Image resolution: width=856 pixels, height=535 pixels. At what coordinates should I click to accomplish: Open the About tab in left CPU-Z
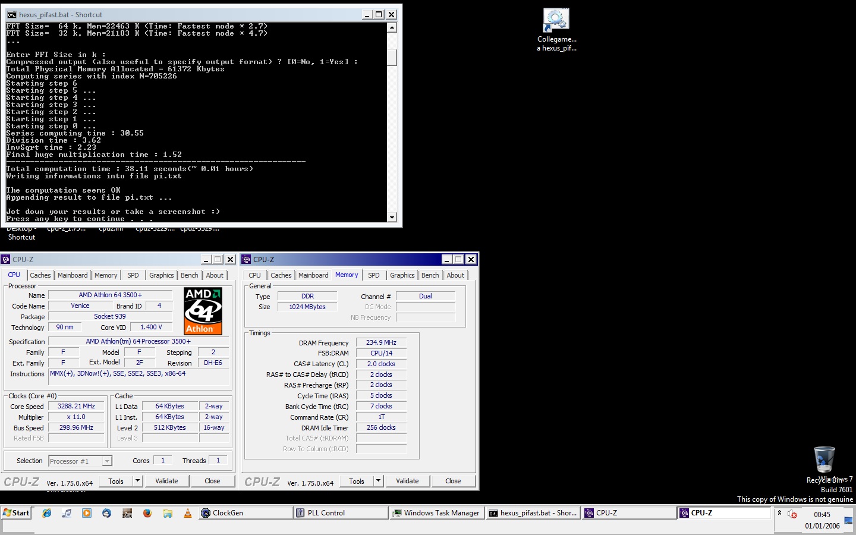click(215, 275)
